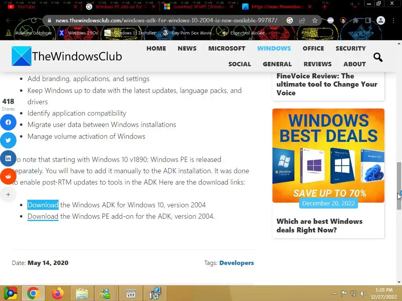Click the share page icon in address bar

[302, 20]
